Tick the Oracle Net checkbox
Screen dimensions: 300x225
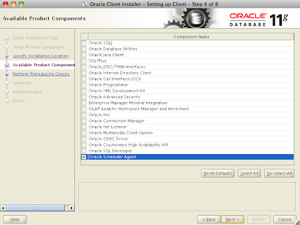pos(84,115)
